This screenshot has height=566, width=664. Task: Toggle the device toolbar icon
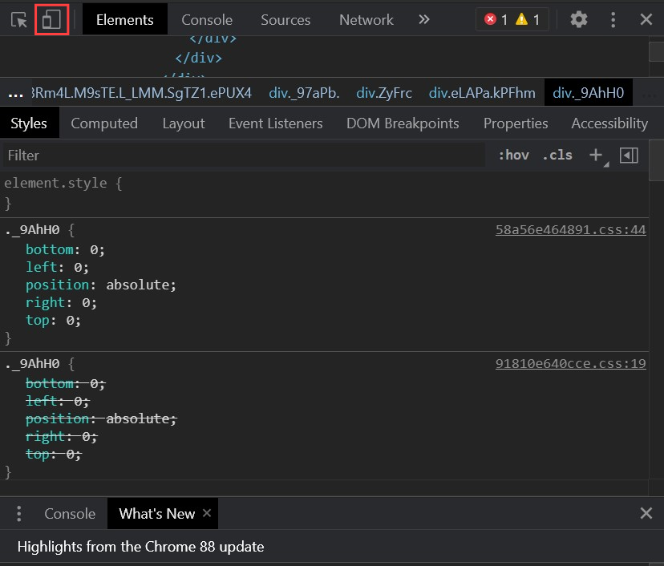coord(51,19)
